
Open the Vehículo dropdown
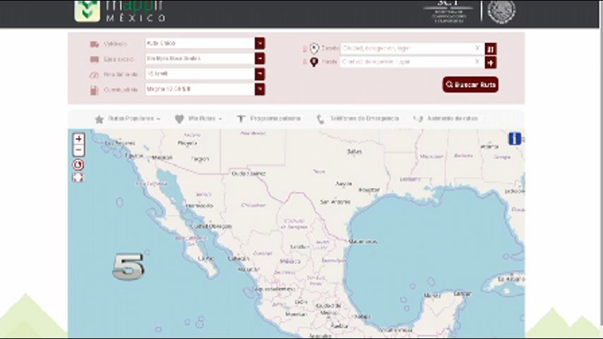point(260,43)
